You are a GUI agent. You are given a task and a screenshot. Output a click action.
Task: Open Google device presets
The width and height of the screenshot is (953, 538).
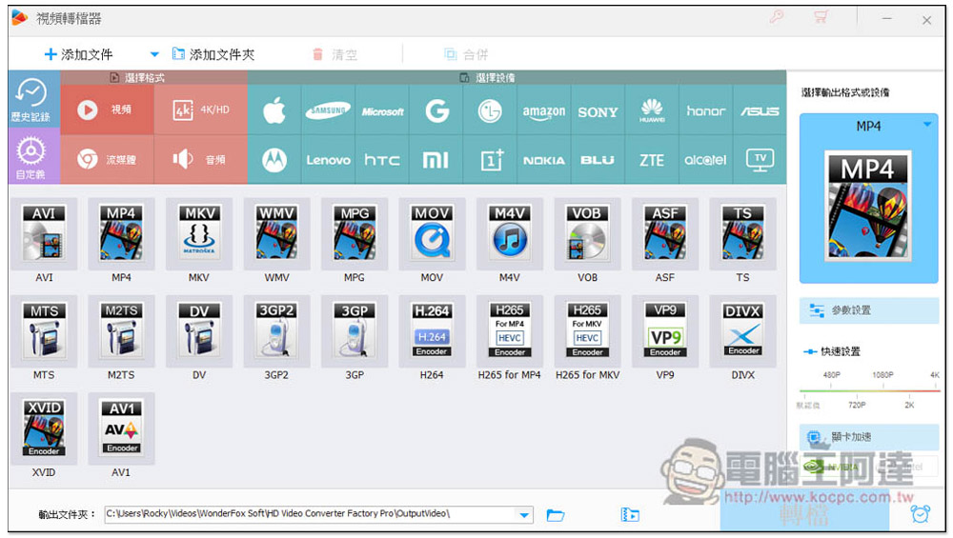point(436,110)
